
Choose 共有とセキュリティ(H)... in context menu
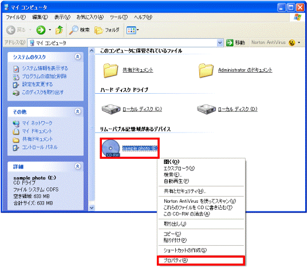[201, 191]
